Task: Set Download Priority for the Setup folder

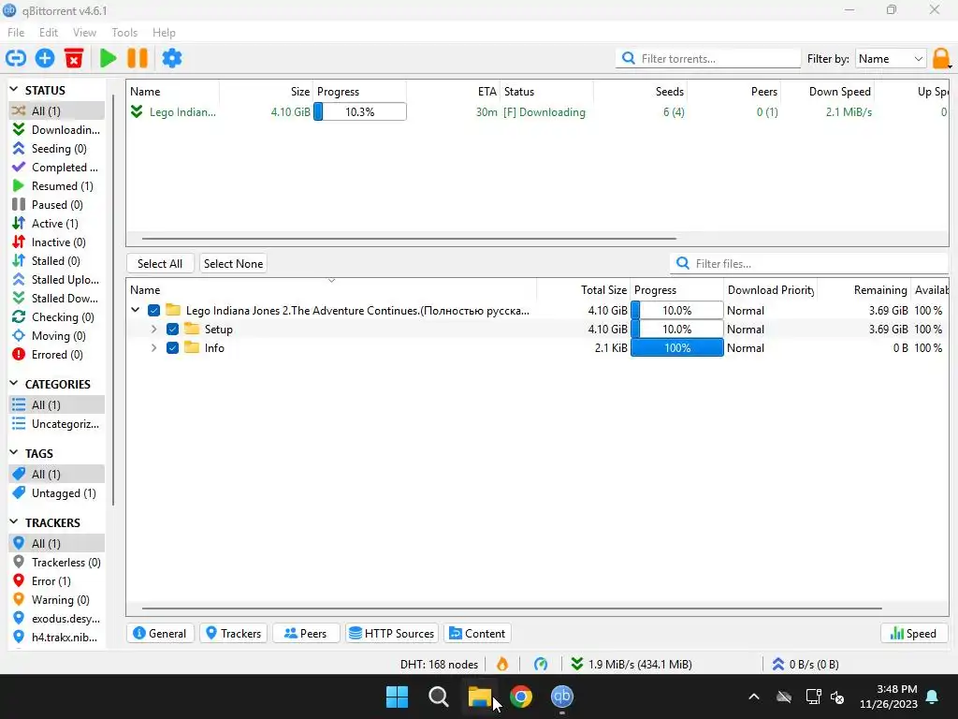Action: [770, 329]
